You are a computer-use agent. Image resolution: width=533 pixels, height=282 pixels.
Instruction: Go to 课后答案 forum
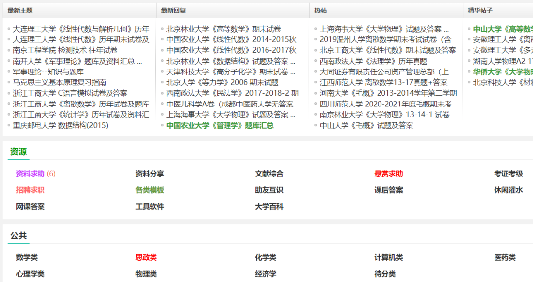point(388,190)
